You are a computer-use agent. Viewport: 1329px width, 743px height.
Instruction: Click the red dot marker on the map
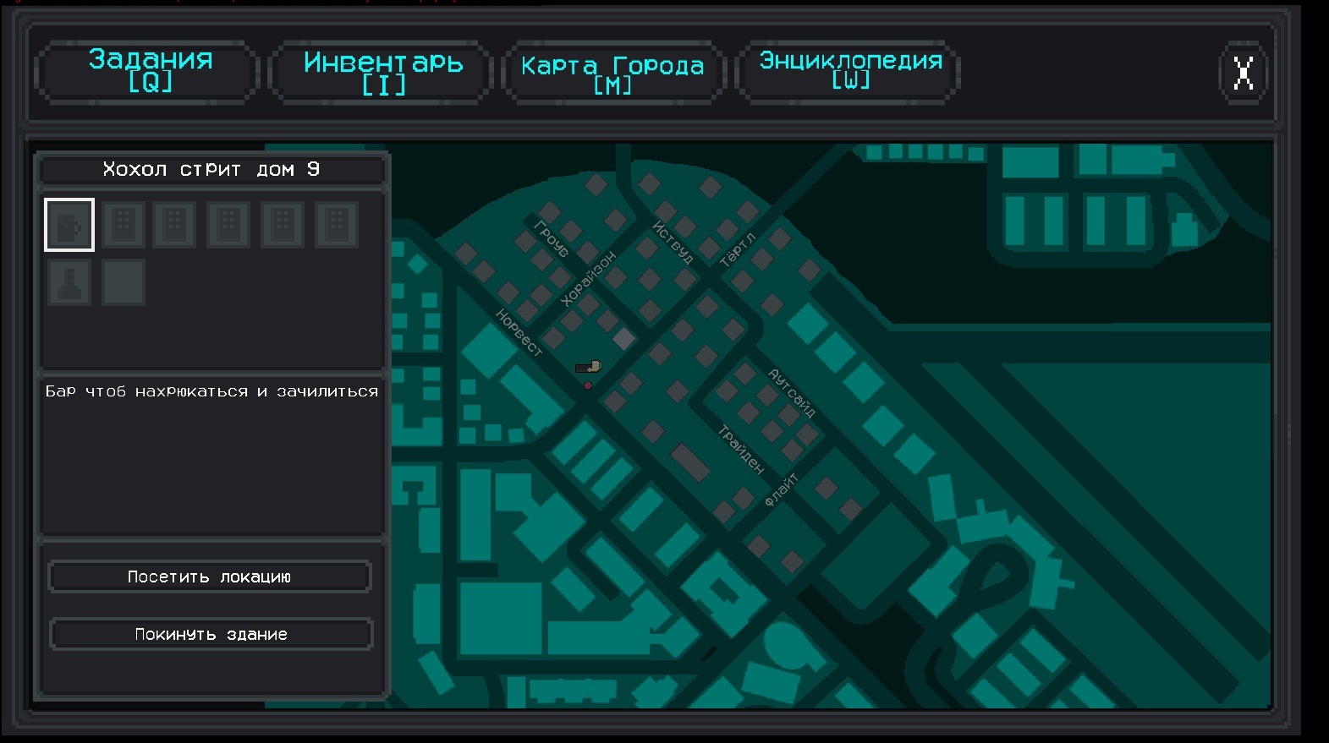(x=588, y=385)
